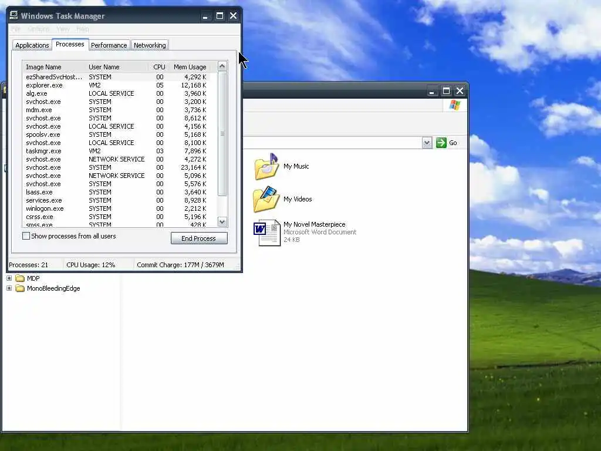Click into the Explorer address bar field

tap(332, 143)
